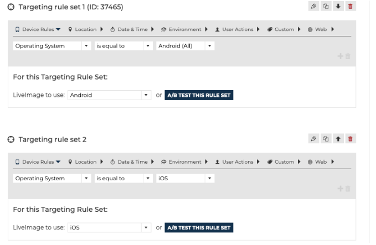Move Targeting rule set 2 up
The image size is (376, 245).
[338, 138]
